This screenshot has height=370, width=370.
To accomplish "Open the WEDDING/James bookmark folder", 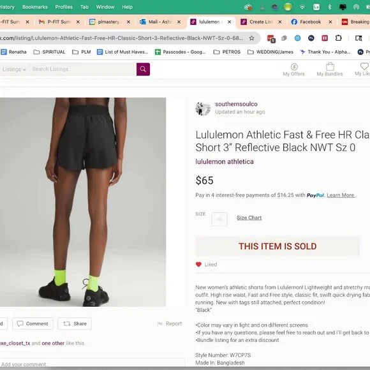I will [270, 52].
